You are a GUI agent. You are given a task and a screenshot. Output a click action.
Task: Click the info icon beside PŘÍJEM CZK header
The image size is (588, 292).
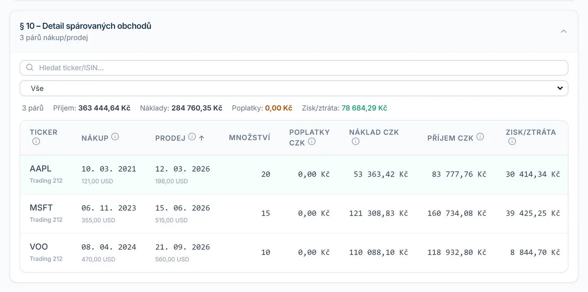click(480, 137)
